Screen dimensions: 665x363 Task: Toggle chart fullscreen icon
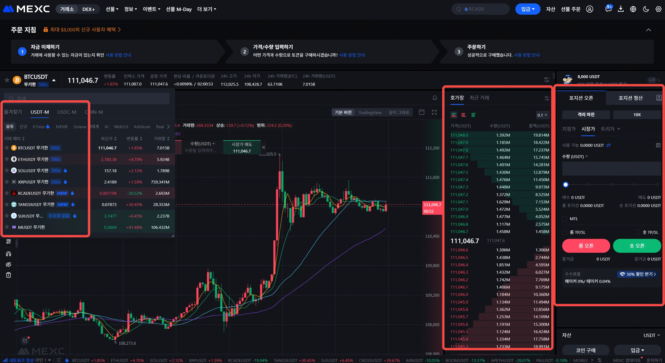[434, 112]
